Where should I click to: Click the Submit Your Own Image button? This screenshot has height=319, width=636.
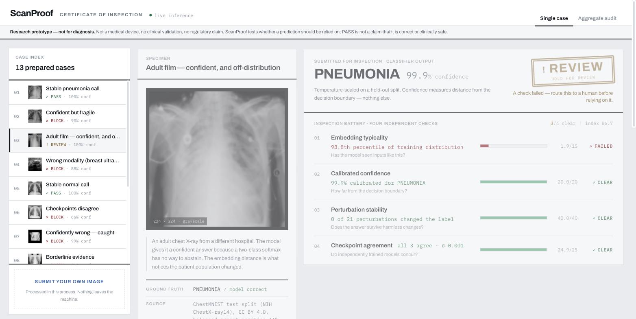coord(69,289)
